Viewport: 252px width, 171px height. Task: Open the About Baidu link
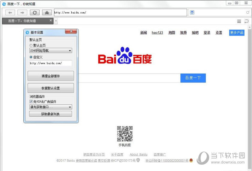click(x=138, y=155)
